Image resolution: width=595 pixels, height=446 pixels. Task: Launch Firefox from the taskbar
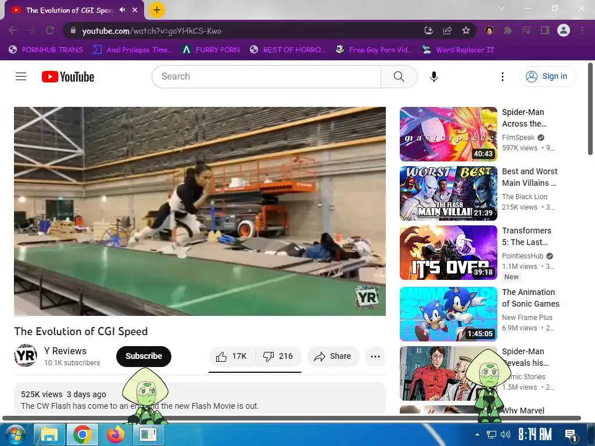116,434
